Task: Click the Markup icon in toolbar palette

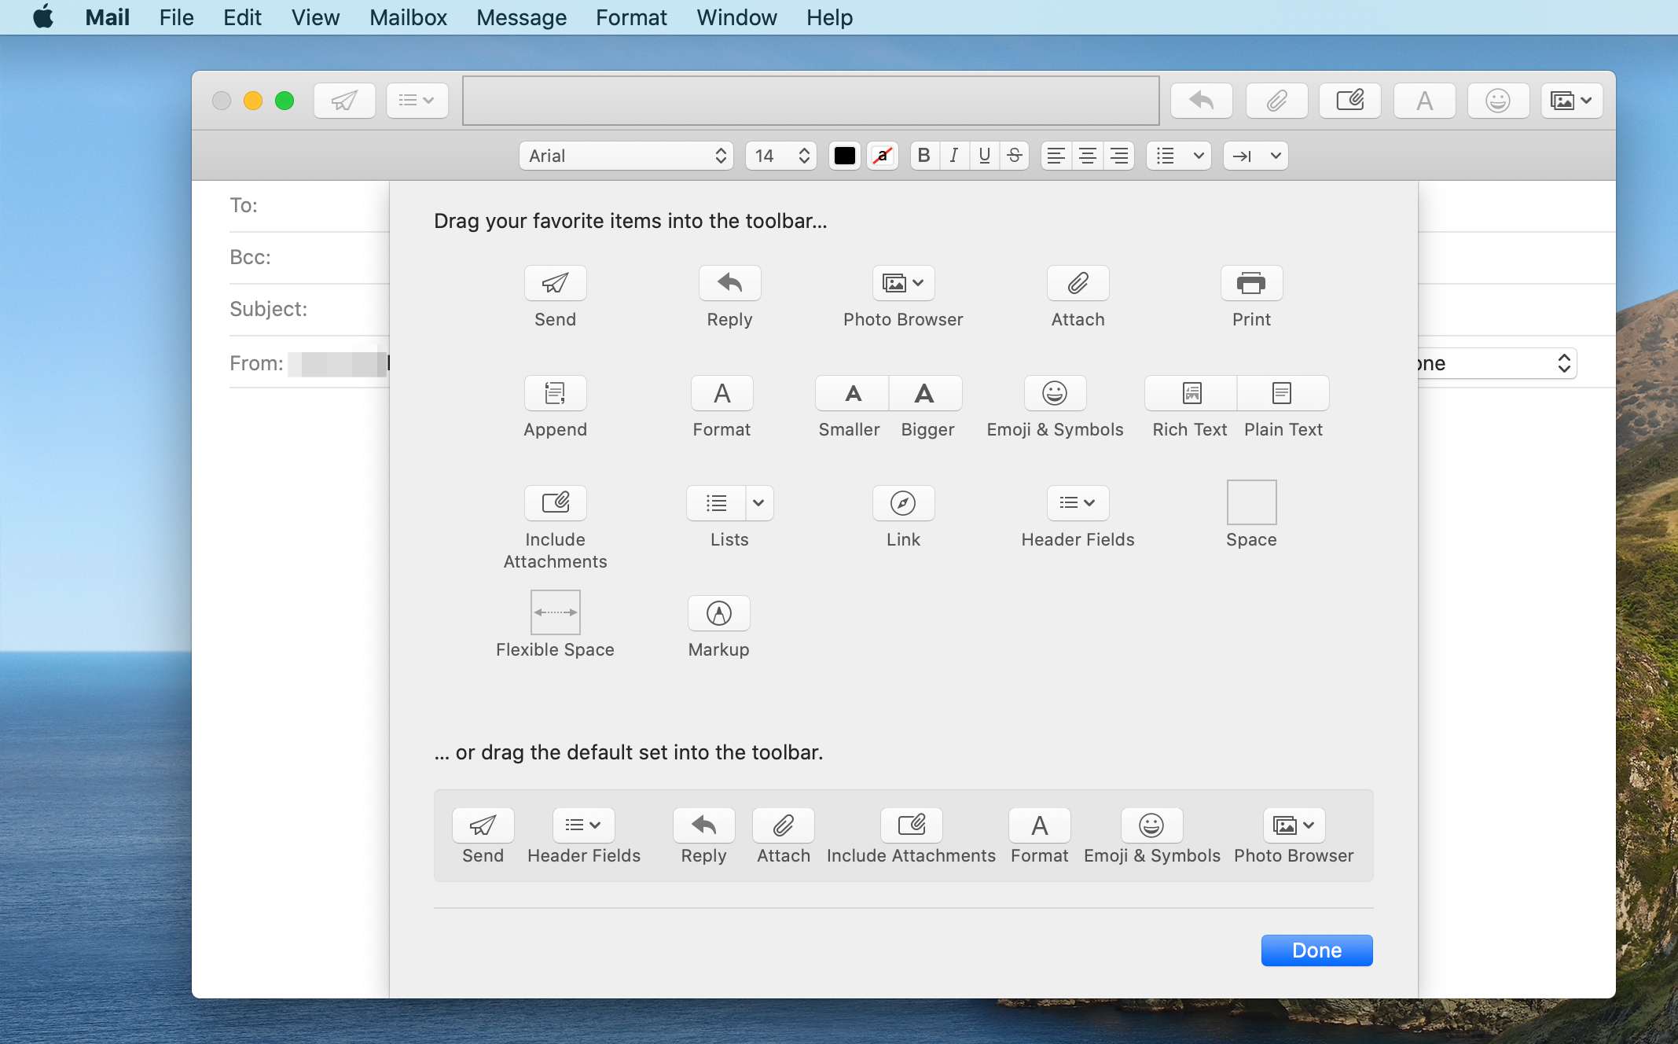Action: pyautogui.click(x=718, y=612)
